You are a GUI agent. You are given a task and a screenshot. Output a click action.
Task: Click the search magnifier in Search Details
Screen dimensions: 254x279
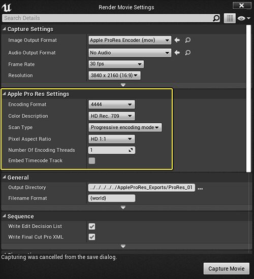click(x=216, y=18)
